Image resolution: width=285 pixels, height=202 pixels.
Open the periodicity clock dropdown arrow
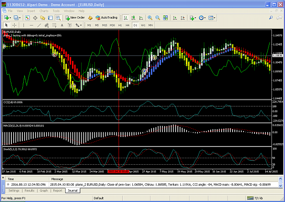click(x=205, y=18)
